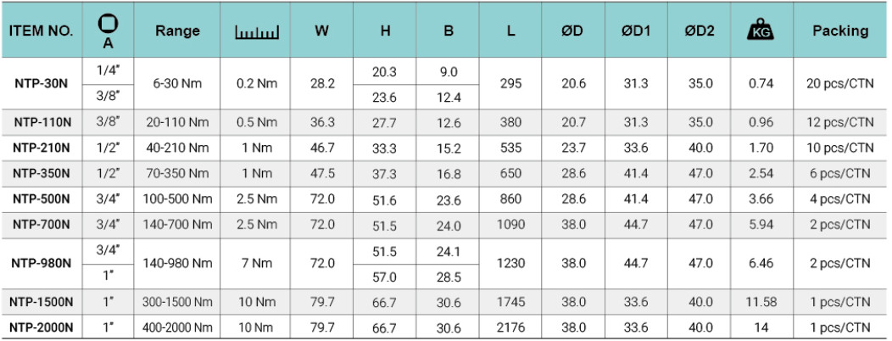Select the Packing column header
892x341 pixels.
(x=840, y=31)
